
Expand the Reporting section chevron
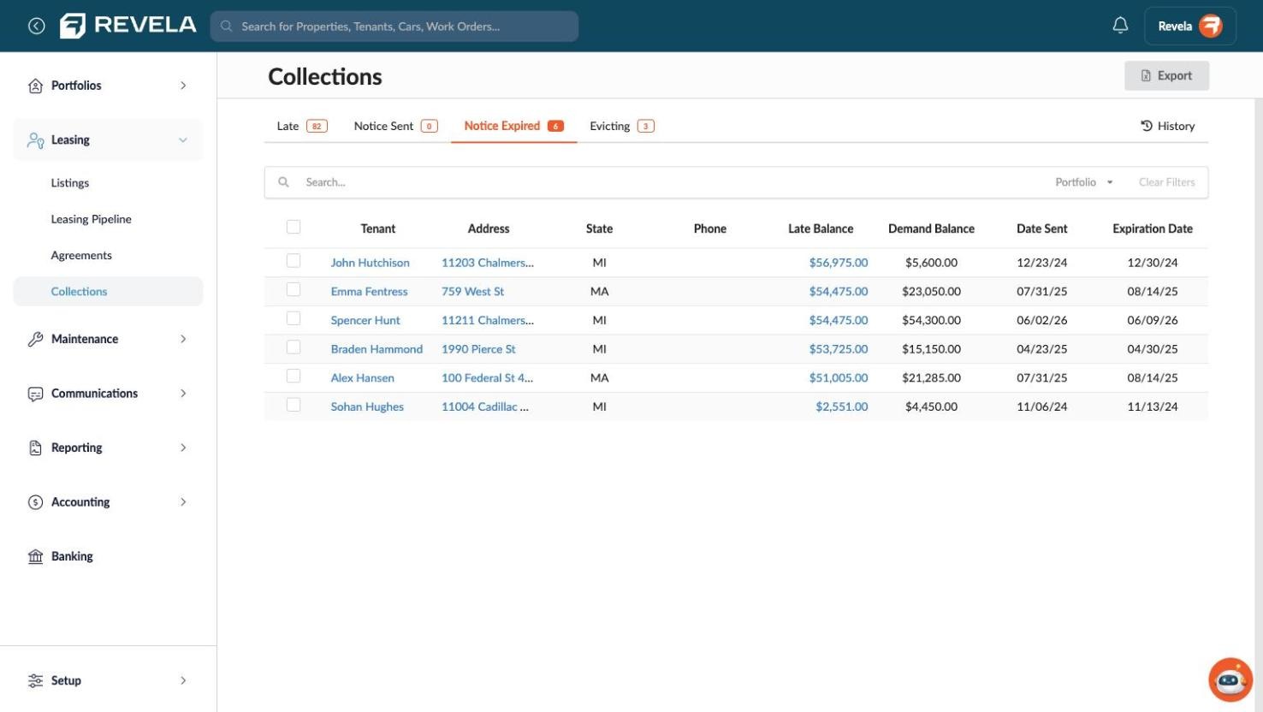point(183,448)
